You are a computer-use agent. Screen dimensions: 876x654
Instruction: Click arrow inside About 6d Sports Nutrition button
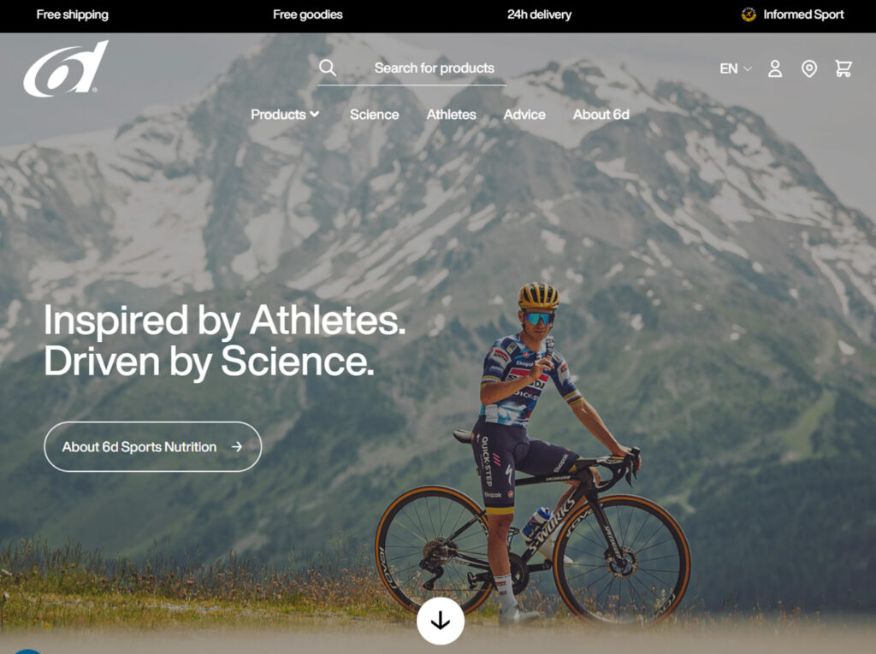[x=237, y=447]
